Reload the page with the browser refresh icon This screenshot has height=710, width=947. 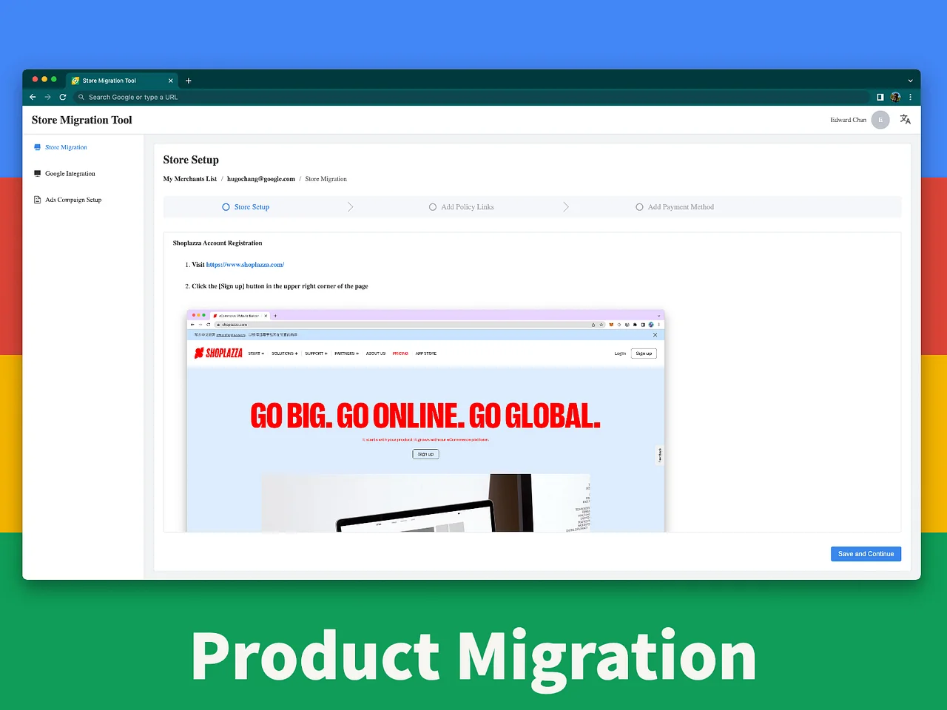(x=63, y=97)
